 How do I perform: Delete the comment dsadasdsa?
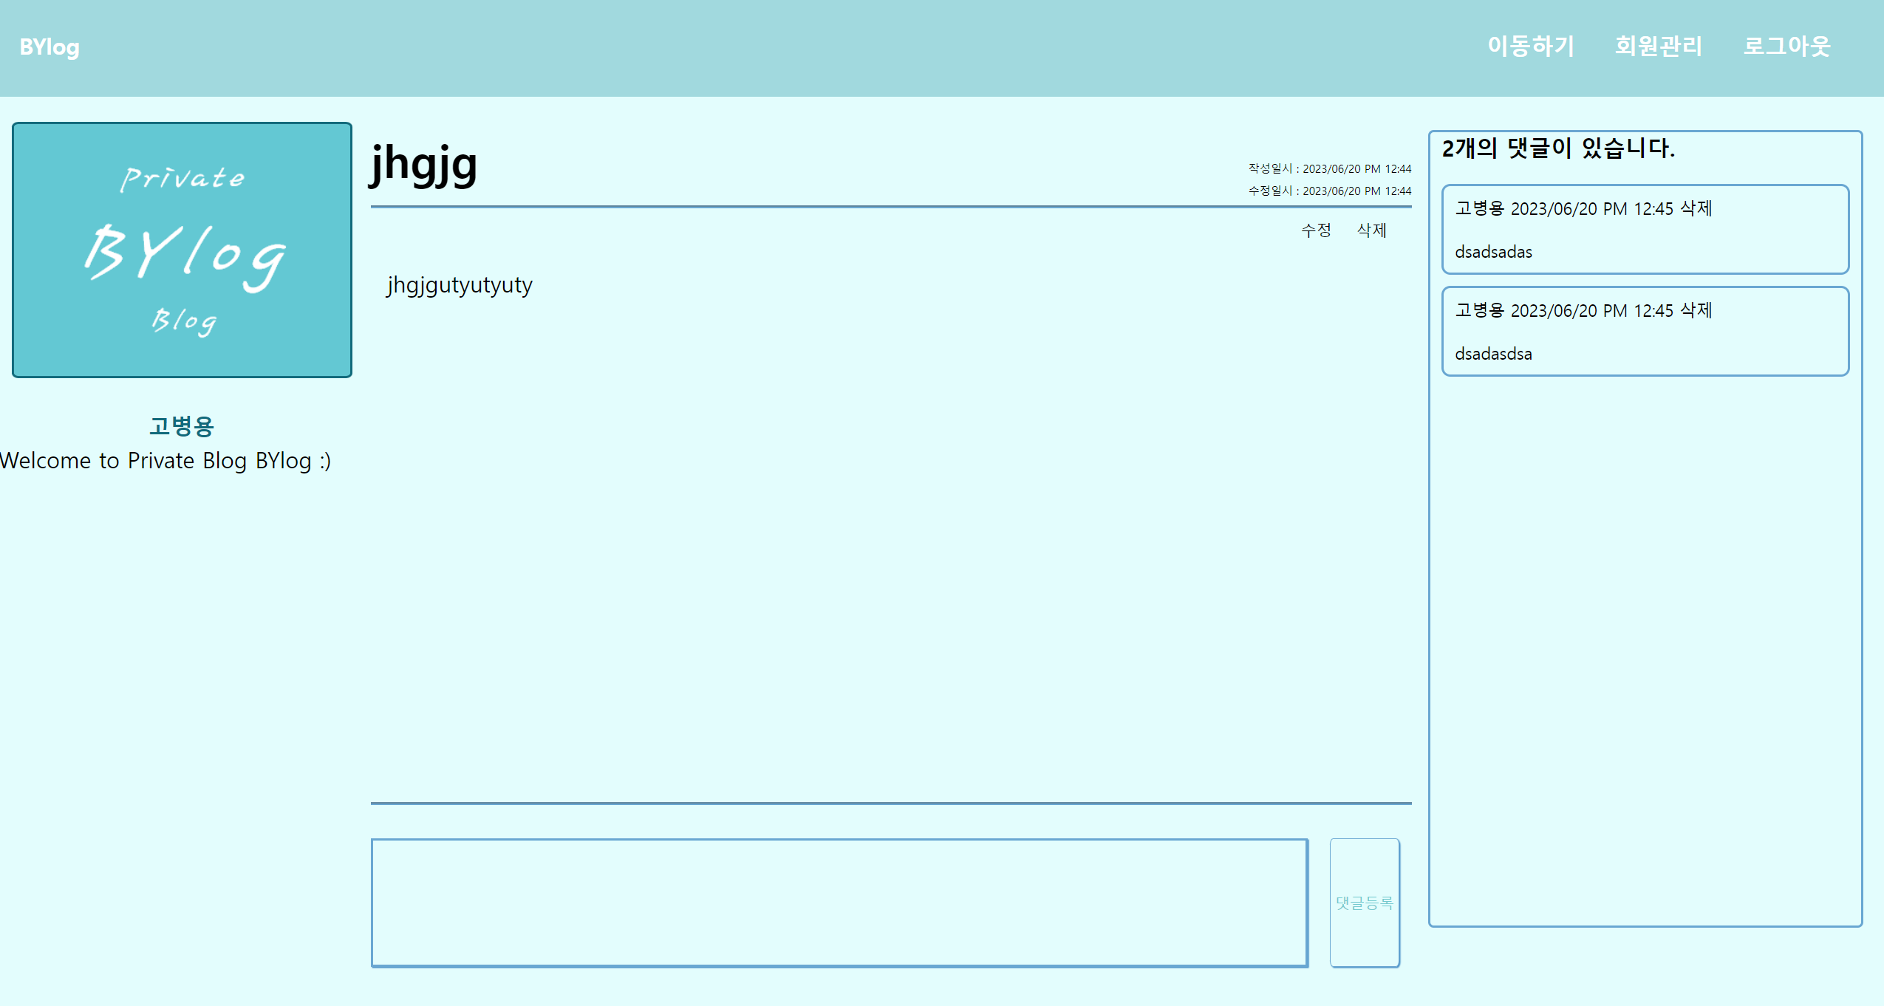(1696, 310)
